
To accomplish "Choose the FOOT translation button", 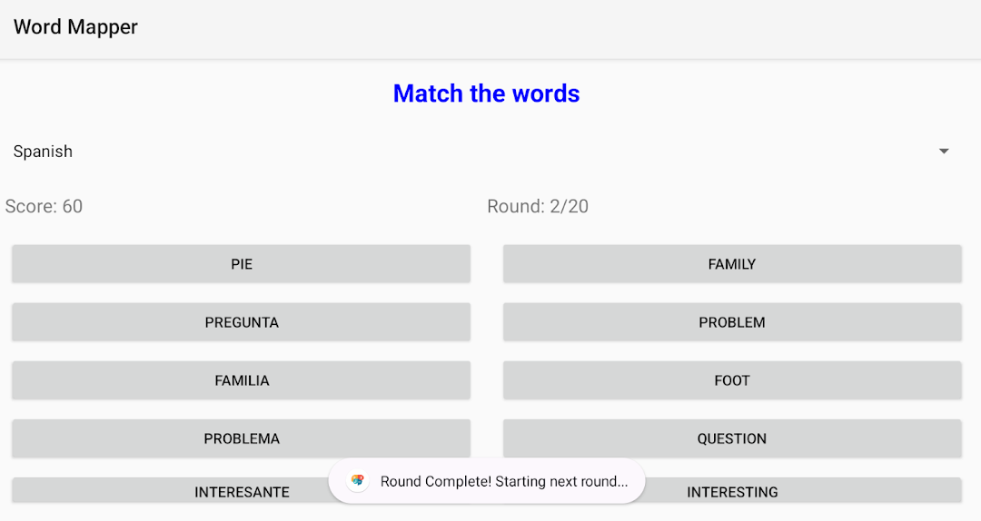I will point(732,380).
